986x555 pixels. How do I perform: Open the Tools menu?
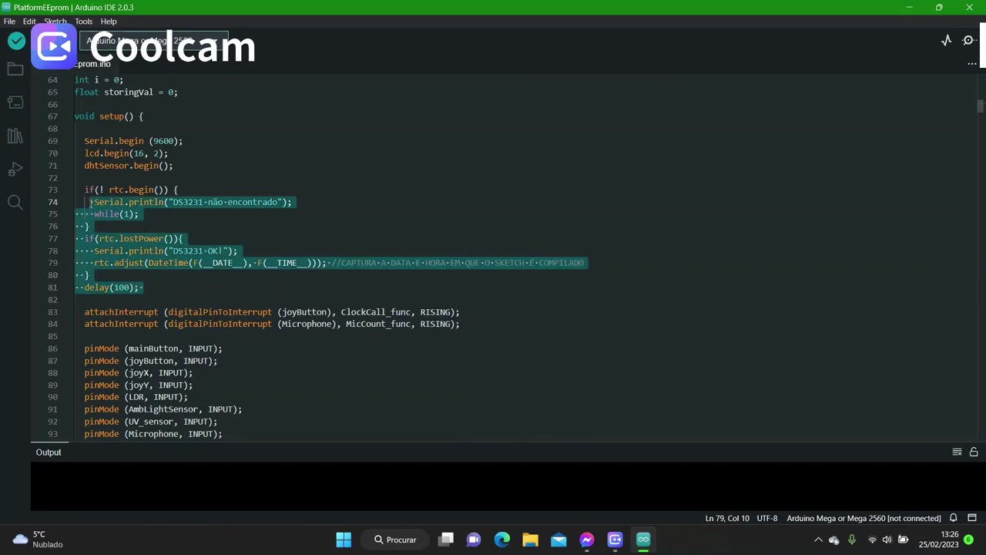tap(83, 22)
